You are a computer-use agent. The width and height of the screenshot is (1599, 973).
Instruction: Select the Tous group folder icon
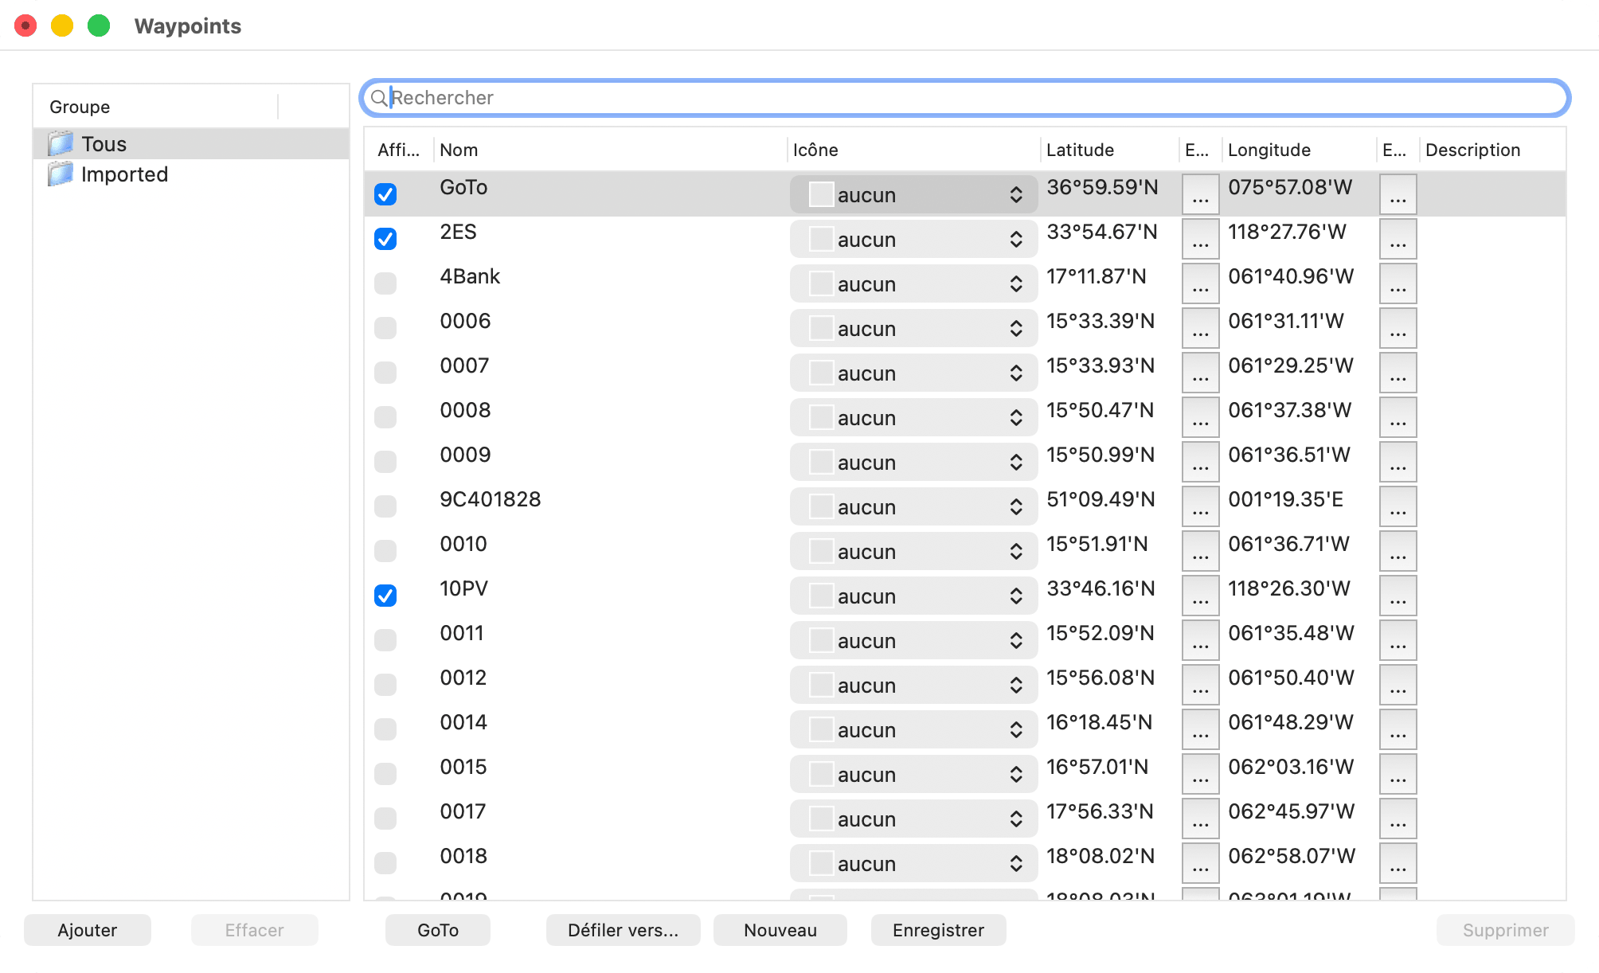tap(61, 144)
